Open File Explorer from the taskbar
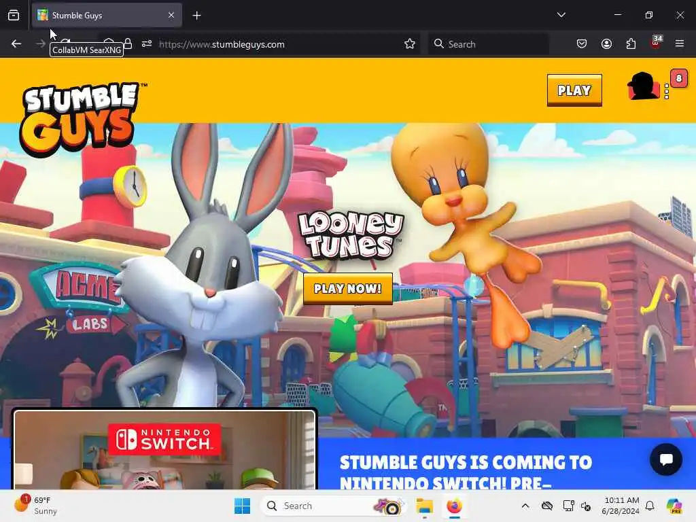The image size is (696, 522). coord(424,506)
